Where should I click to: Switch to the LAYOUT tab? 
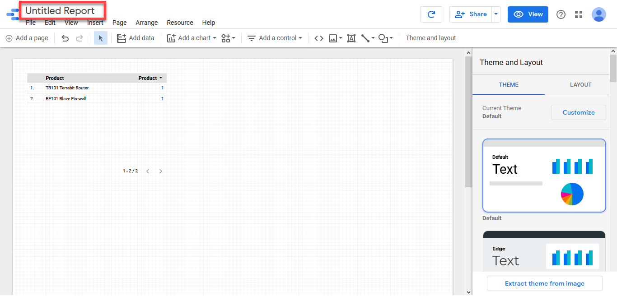point(580,85)
